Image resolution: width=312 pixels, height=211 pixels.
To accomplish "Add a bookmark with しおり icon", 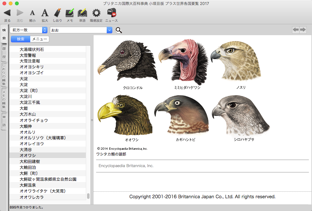I will [57, 13].
